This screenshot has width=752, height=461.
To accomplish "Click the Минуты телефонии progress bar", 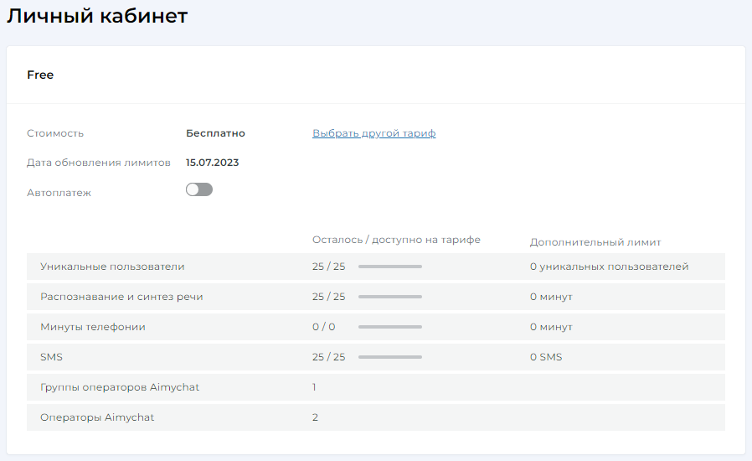I will [390, 327].
